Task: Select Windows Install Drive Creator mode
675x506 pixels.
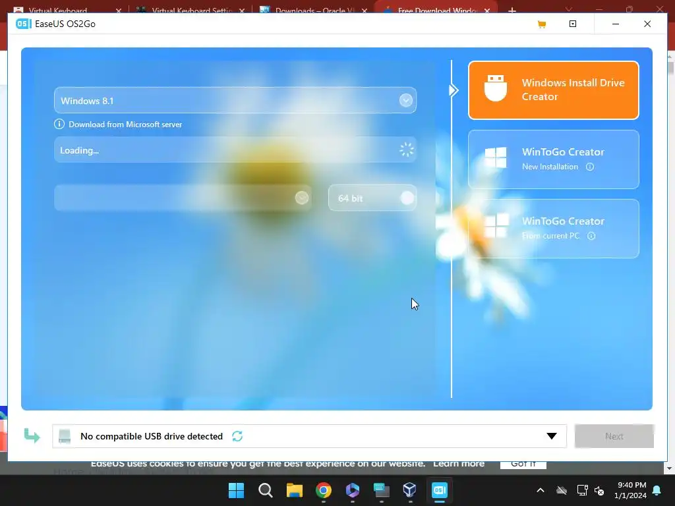Action: click(x=553, y=90)
